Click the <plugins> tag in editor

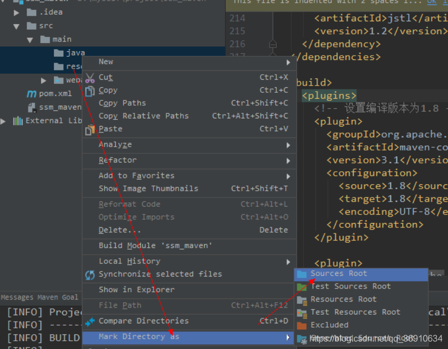coord(329,95)
